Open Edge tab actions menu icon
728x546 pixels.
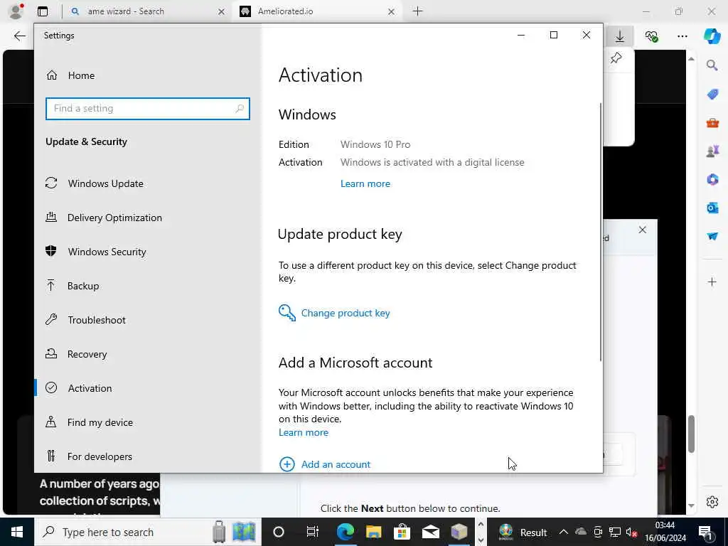coord(43,11)
